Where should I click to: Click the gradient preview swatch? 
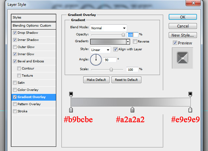click(x=108, y=42)
